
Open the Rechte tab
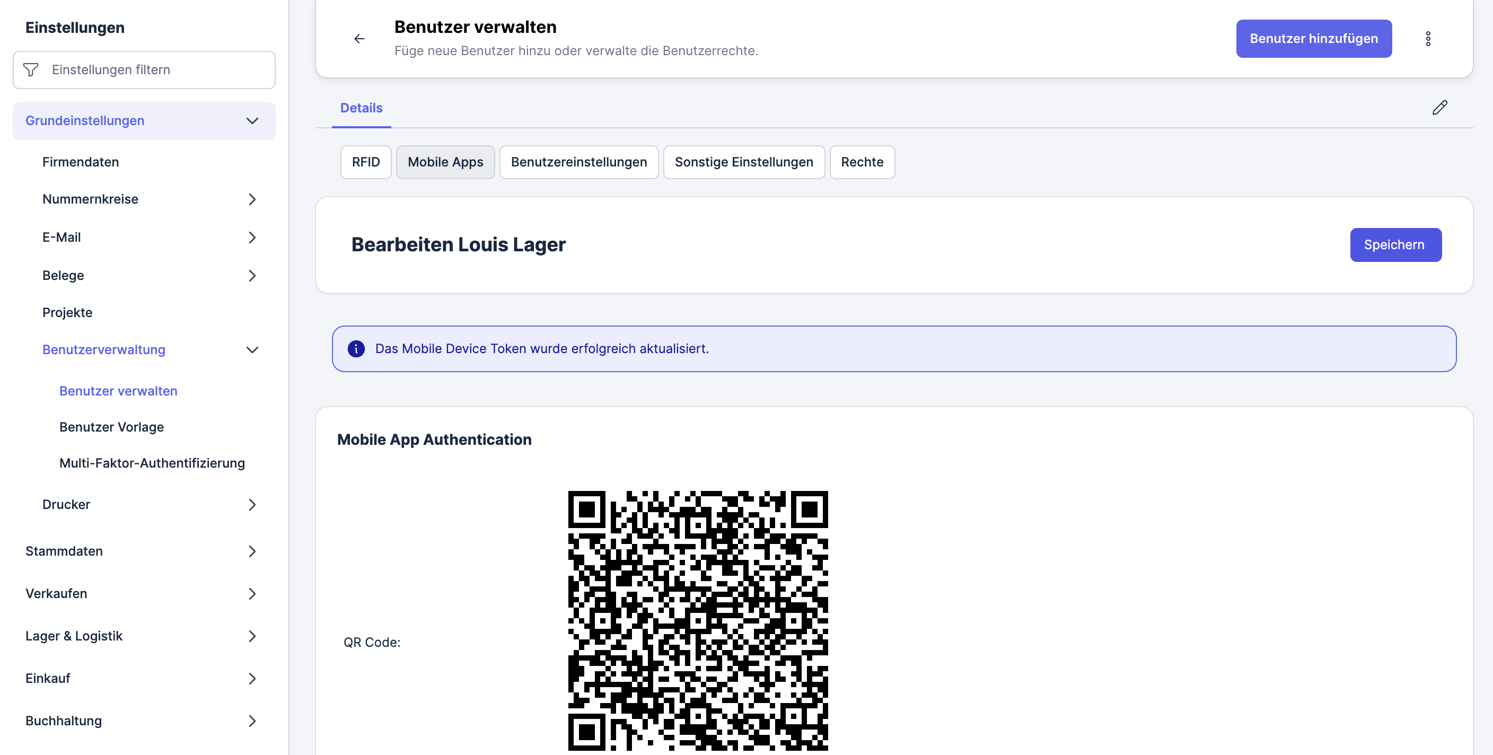click(x=861, y=162)
